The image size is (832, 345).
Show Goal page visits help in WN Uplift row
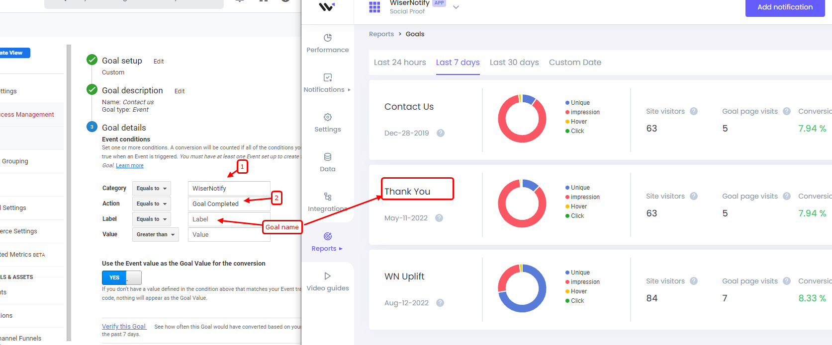point(787,281)
